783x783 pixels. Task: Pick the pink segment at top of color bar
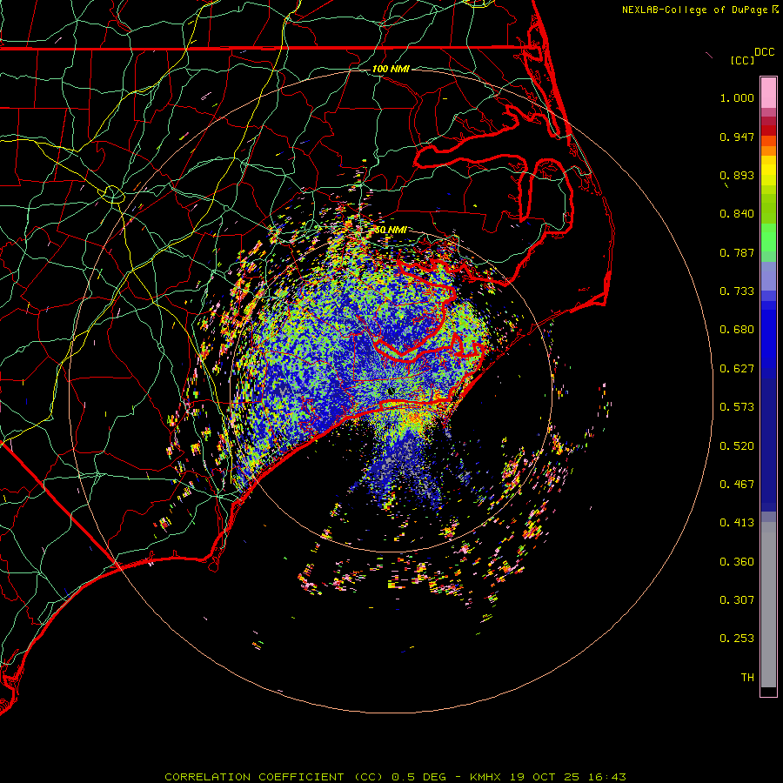click(768, 93)
